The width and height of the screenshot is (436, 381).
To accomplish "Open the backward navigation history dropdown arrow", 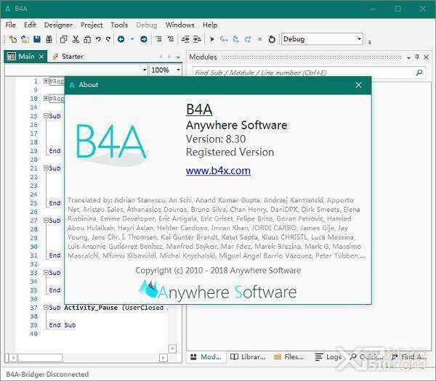I will click(x=132, y=39).
